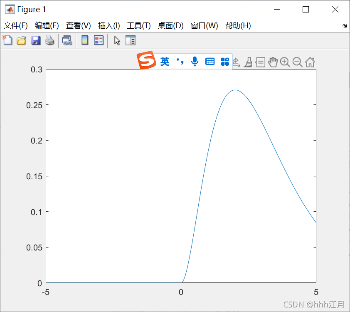Click the x-axis label -5
350x312 pixels.
coord(46,292)
